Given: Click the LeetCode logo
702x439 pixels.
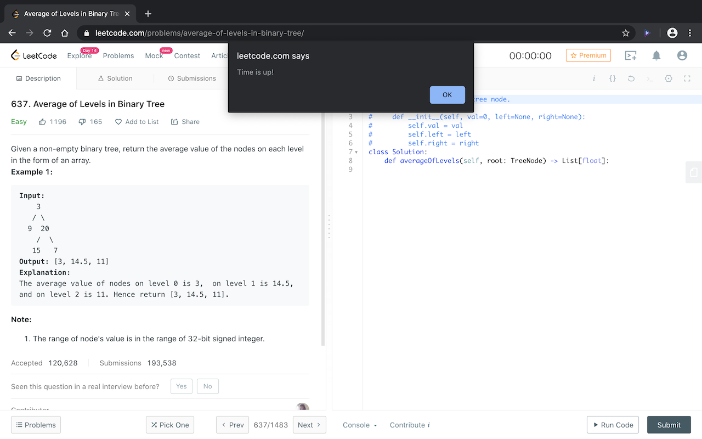Looking at the screenshot, I should tap(34, 55).
